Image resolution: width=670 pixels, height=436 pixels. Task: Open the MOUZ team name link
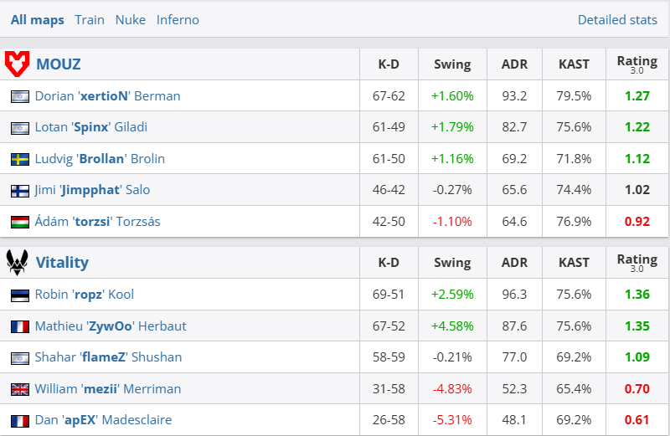point(59,64)
